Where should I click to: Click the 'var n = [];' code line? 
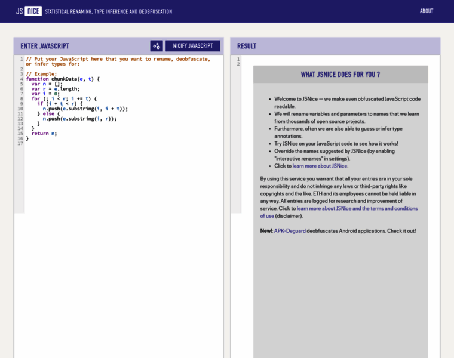click(47, 84)
